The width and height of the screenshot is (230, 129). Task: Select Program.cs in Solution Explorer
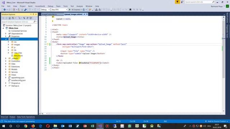(x=16, y=83)
